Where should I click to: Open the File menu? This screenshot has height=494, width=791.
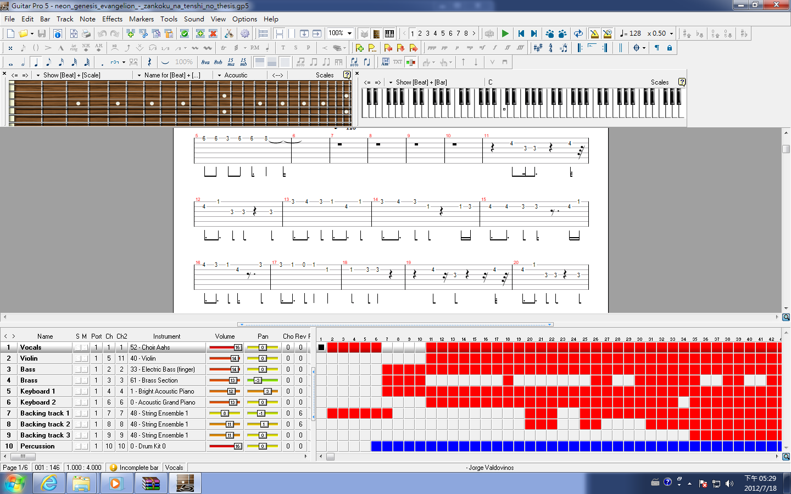point(9,19)
